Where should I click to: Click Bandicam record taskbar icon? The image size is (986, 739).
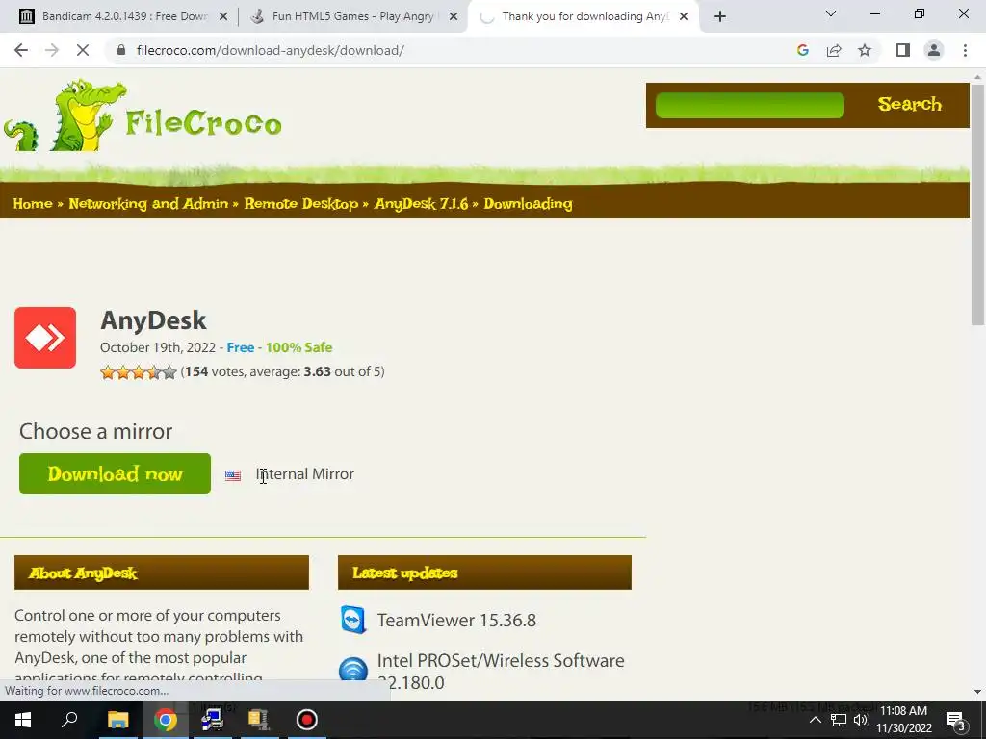pos(307,720)
